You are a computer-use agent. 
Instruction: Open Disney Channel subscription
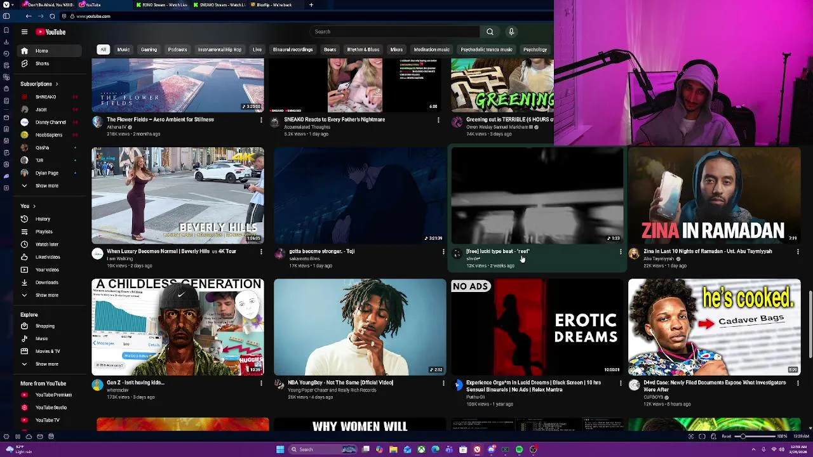[x=50, y=122]
